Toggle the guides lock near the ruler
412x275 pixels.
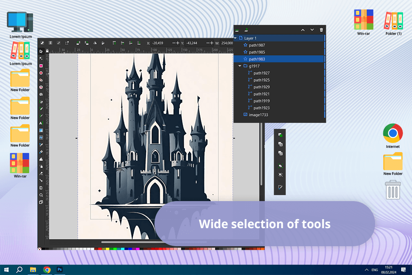tap(47, 51)
